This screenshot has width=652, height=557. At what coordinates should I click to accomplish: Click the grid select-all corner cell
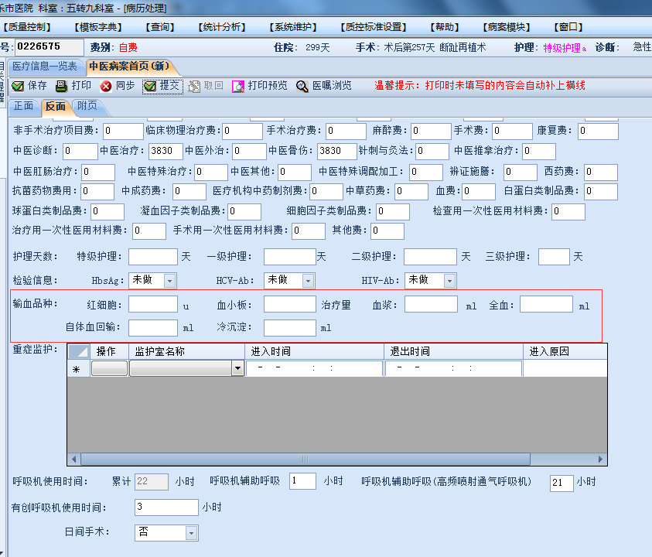[x=79, y=351]
